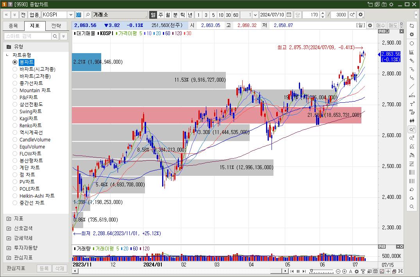Select the Renko차트 radio option
The image size is (420, 277).
(15, 125)
